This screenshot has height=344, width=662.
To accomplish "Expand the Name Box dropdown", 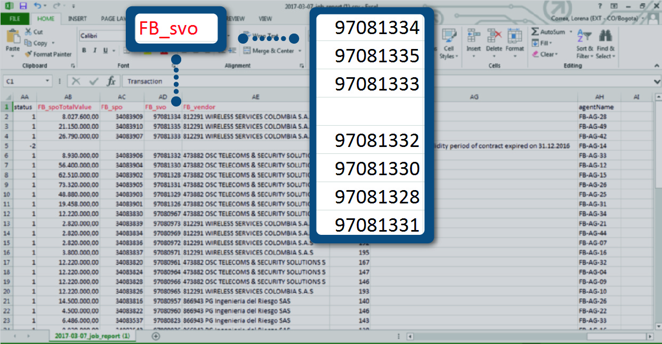I will 47,81.
